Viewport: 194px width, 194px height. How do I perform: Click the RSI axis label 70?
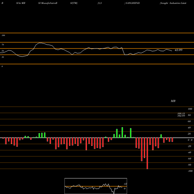(x=3, y=45)
